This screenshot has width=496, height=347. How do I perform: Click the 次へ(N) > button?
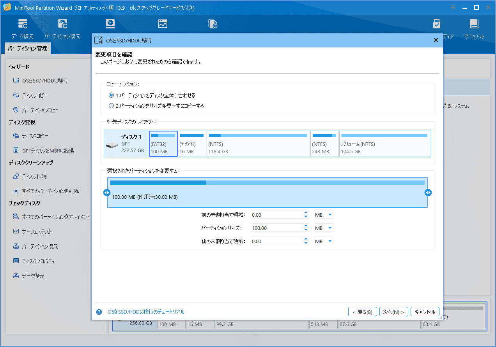click(x=394, y=312)
